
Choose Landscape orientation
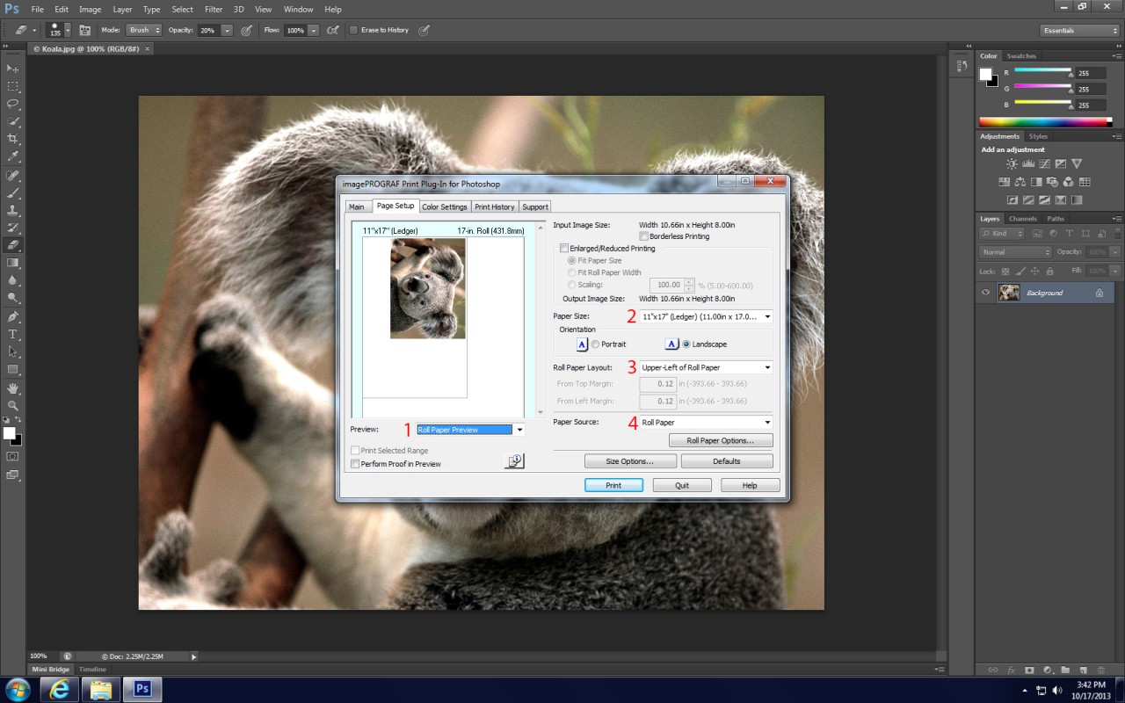[x=686, y=344]
